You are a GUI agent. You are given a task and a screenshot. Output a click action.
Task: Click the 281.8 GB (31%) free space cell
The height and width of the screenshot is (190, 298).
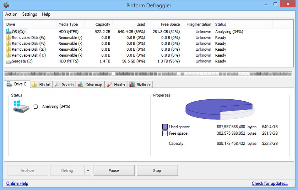point(166,32)
